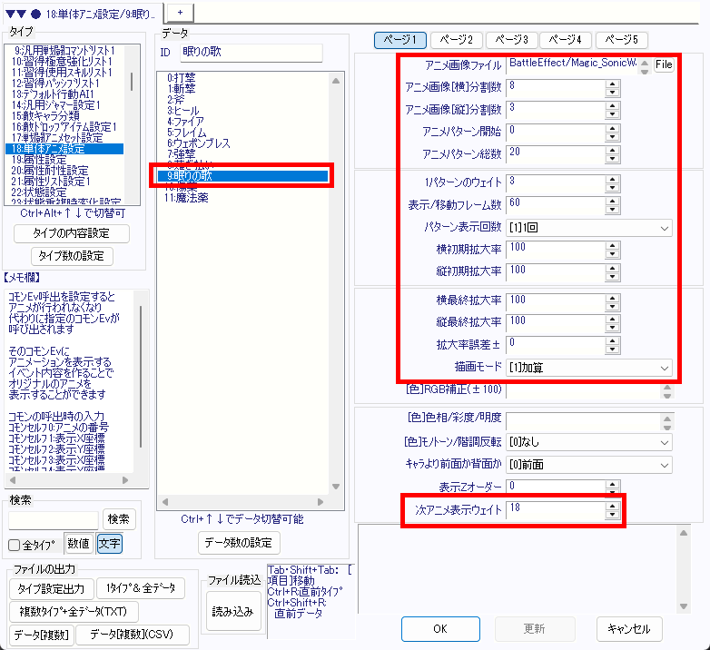Image resolution: width=710 pixels, height=650 pixels.
Task: Switch to the ページ5 tab
Action: 621,40
